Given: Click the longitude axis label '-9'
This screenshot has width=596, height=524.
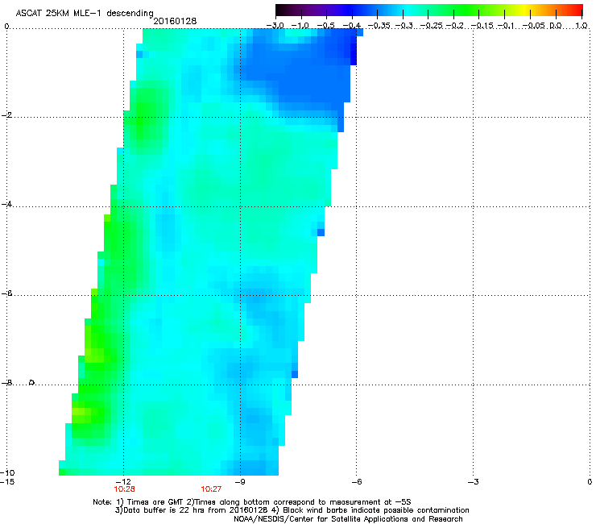Looking at the screenshot, I should (x=240, y=482).
